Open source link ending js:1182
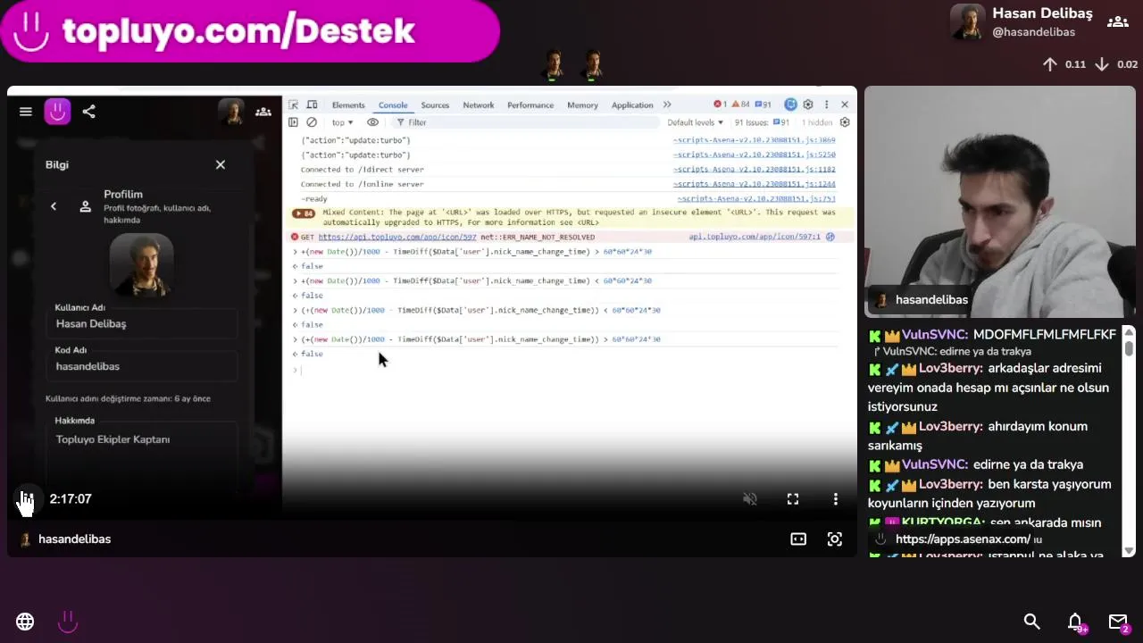Screen dimensions: 1143x643 (755, 170)
